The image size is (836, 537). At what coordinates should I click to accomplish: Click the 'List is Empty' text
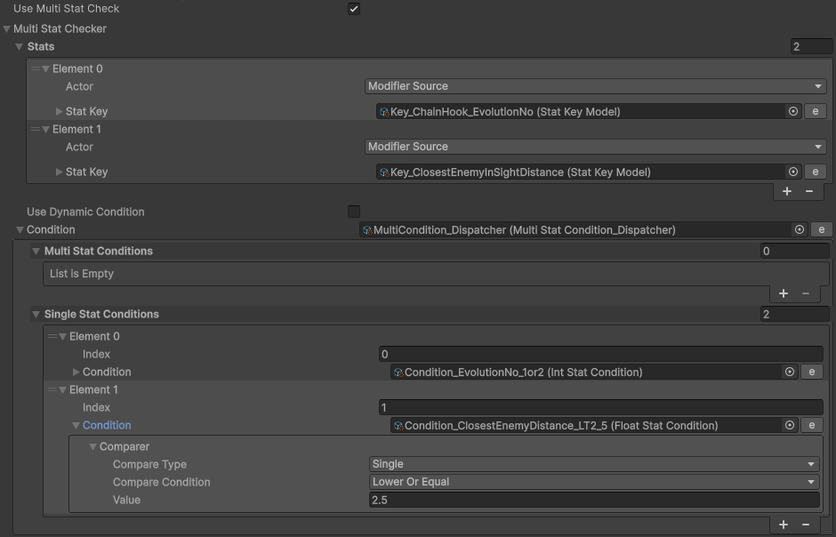82,273
